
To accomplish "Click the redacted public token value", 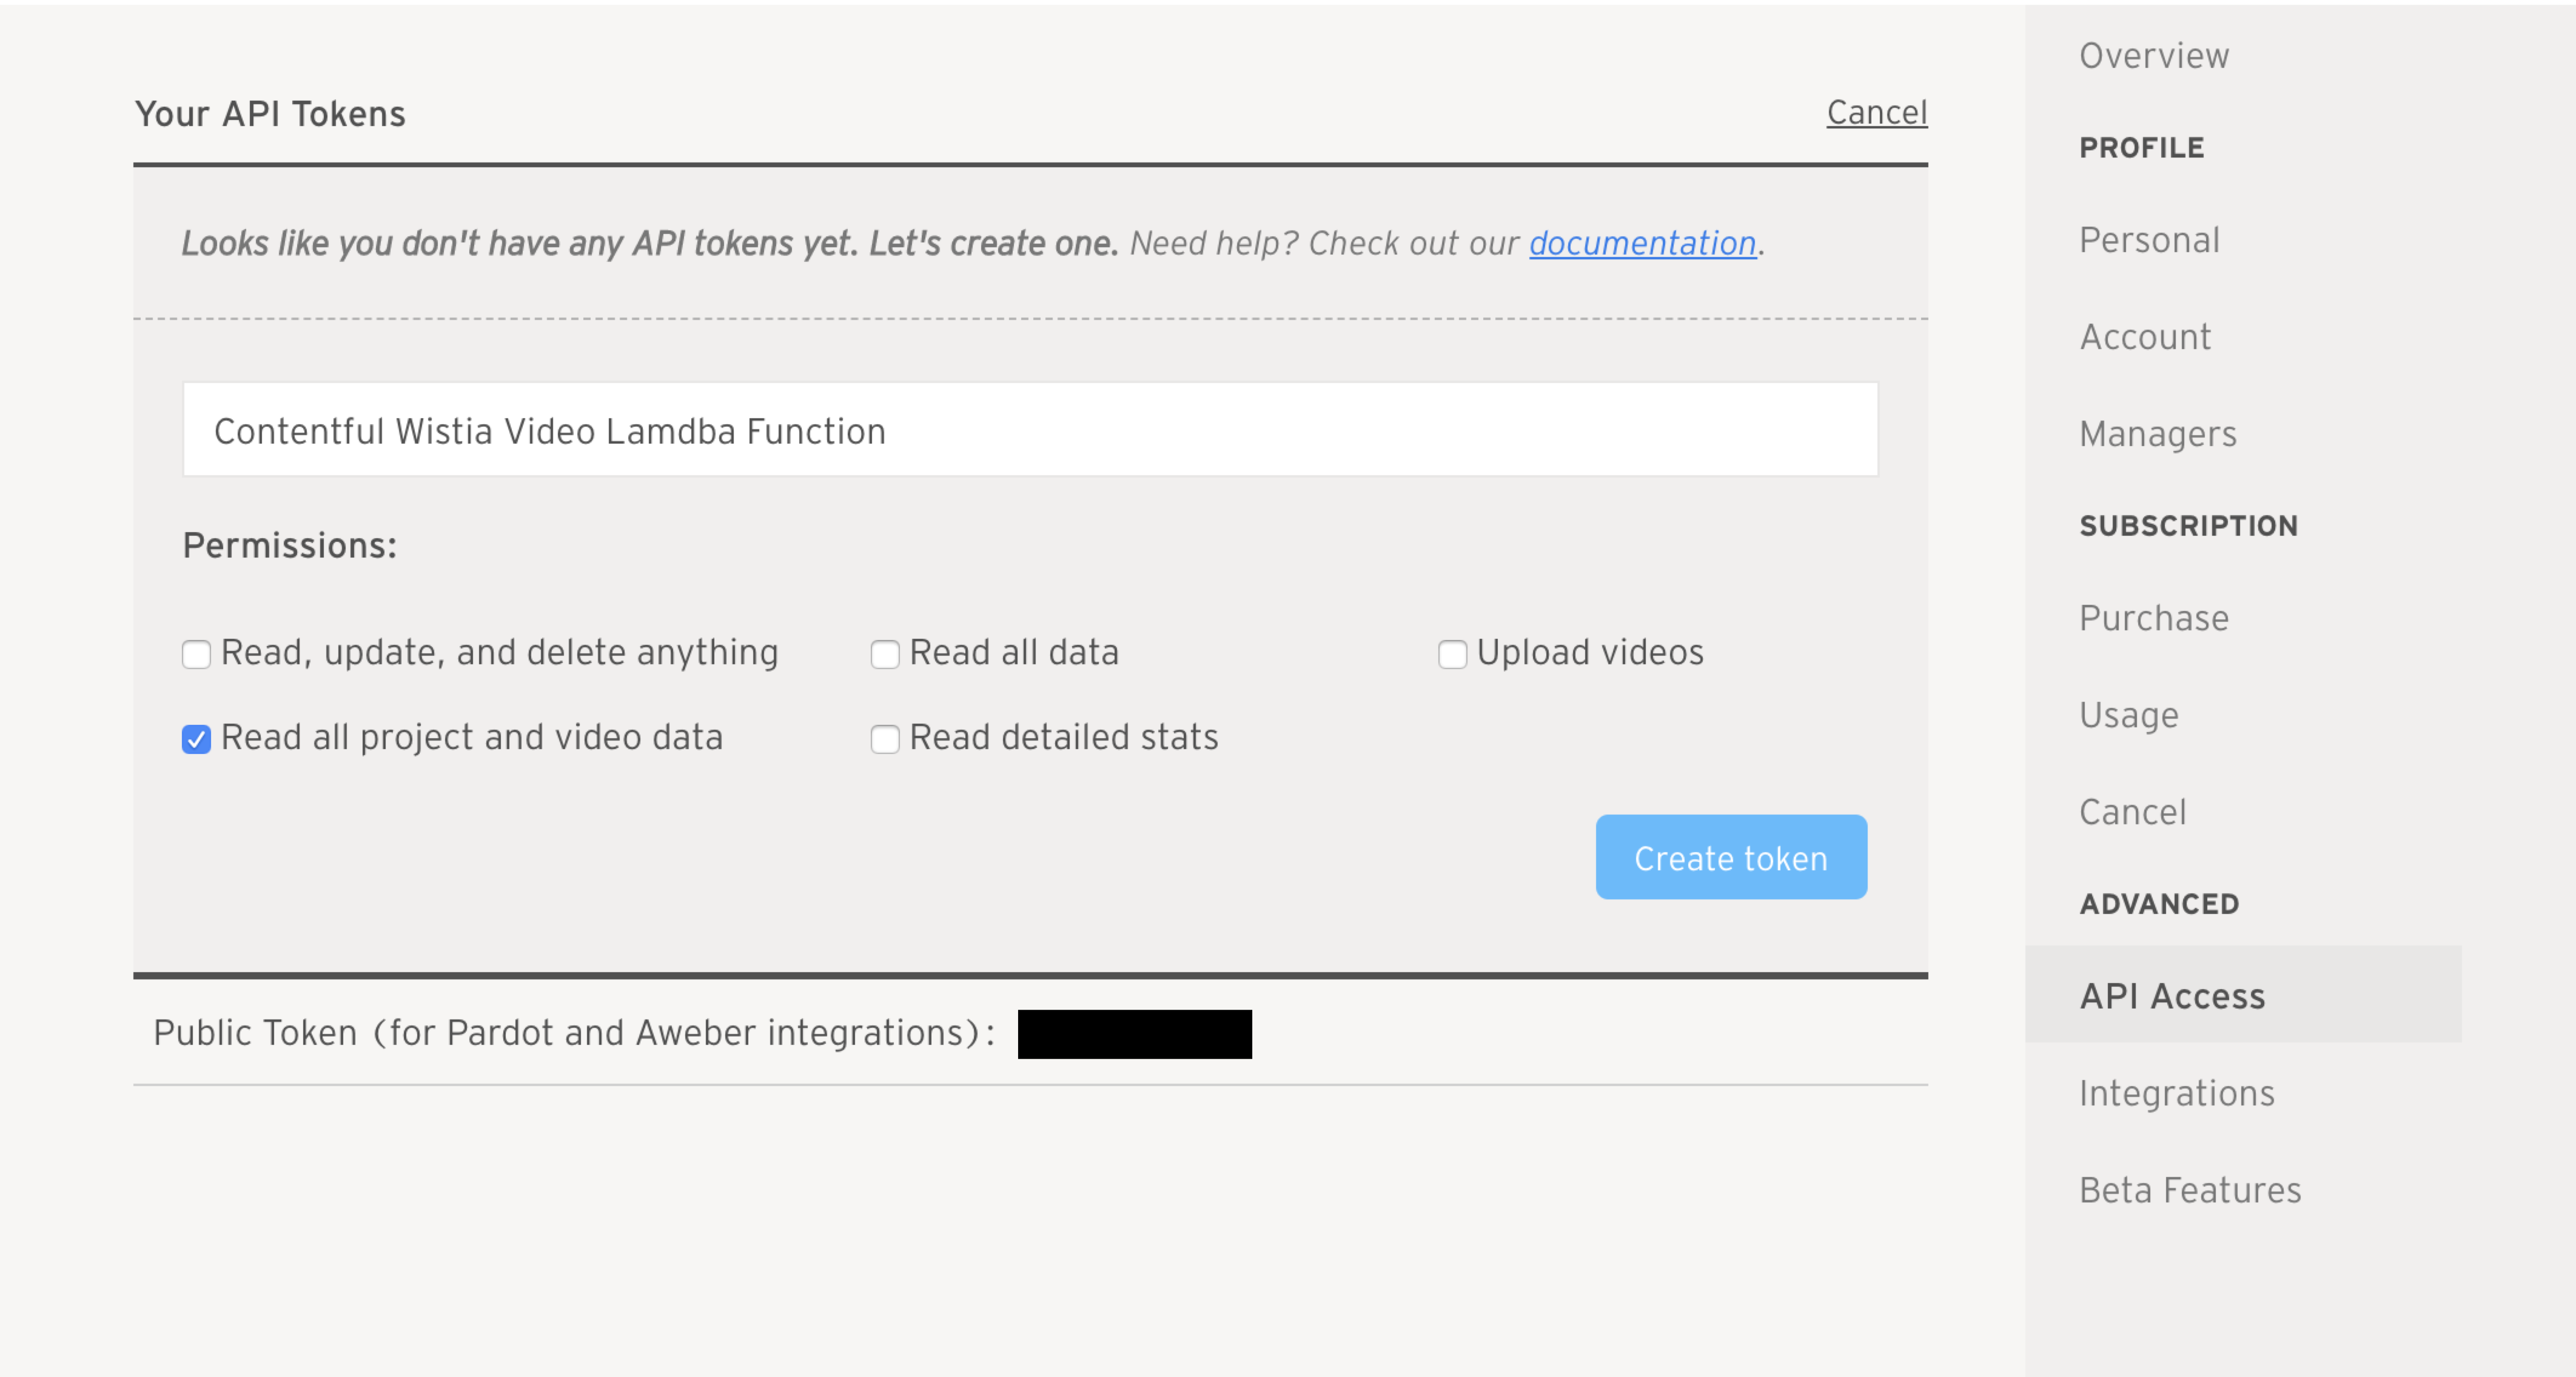I will (1134, 1033).
